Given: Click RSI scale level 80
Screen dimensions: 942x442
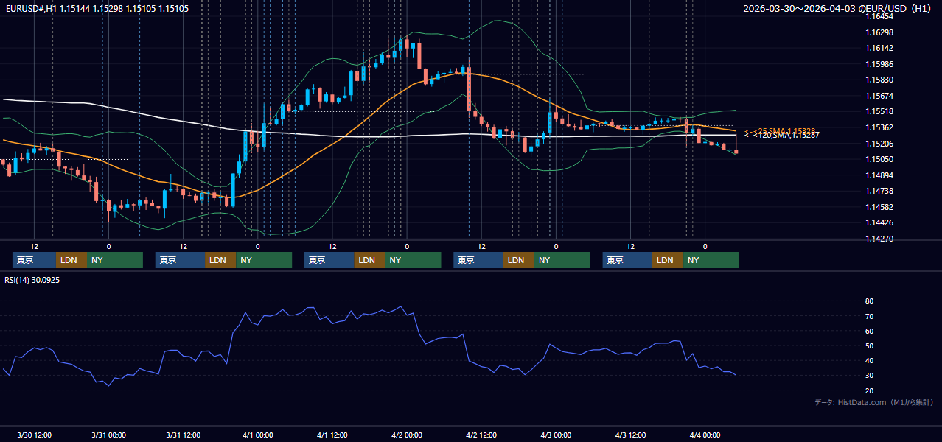Looking at the screenshot, I should [869, 301].
